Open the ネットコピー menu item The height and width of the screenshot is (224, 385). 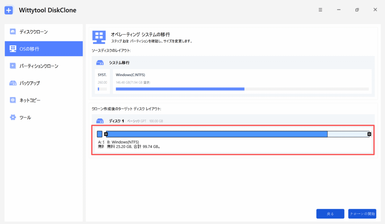click(44, 100)
